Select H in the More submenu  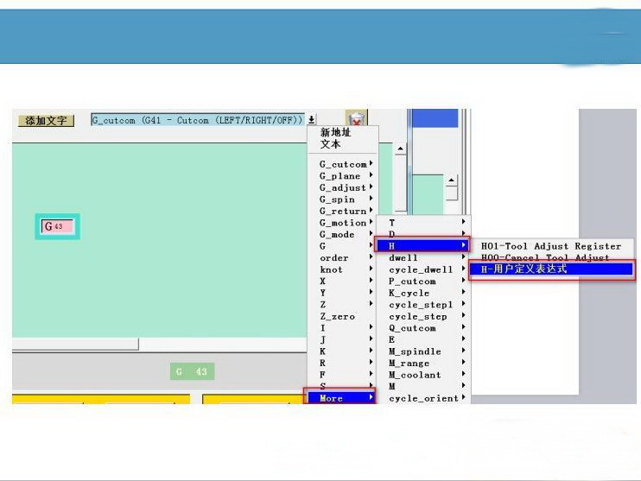click(x=423, y=246)
